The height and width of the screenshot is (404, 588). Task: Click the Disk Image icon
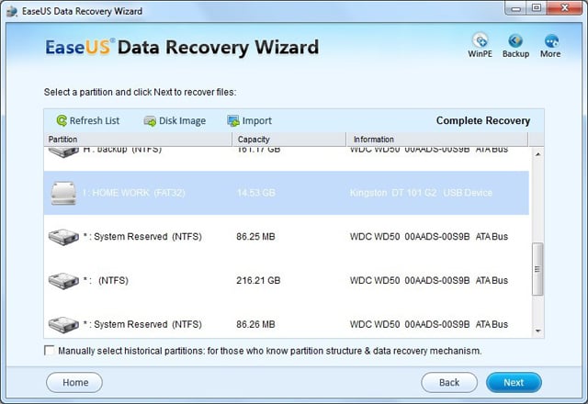pos(150,120)
